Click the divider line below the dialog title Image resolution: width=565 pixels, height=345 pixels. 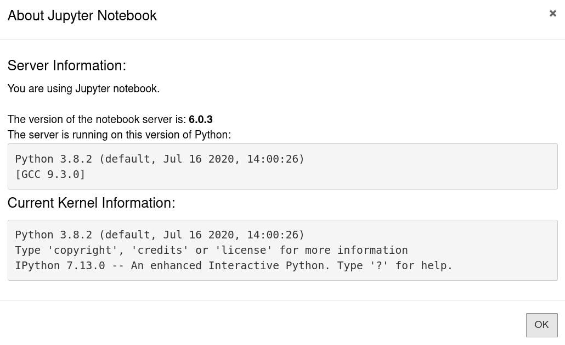282,38
